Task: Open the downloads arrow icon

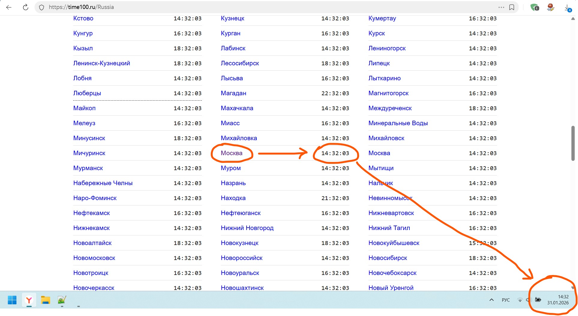Action: tap(567, 8)
